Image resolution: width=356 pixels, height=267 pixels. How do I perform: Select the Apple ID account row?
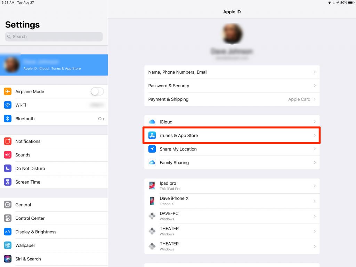click(54, 65)
